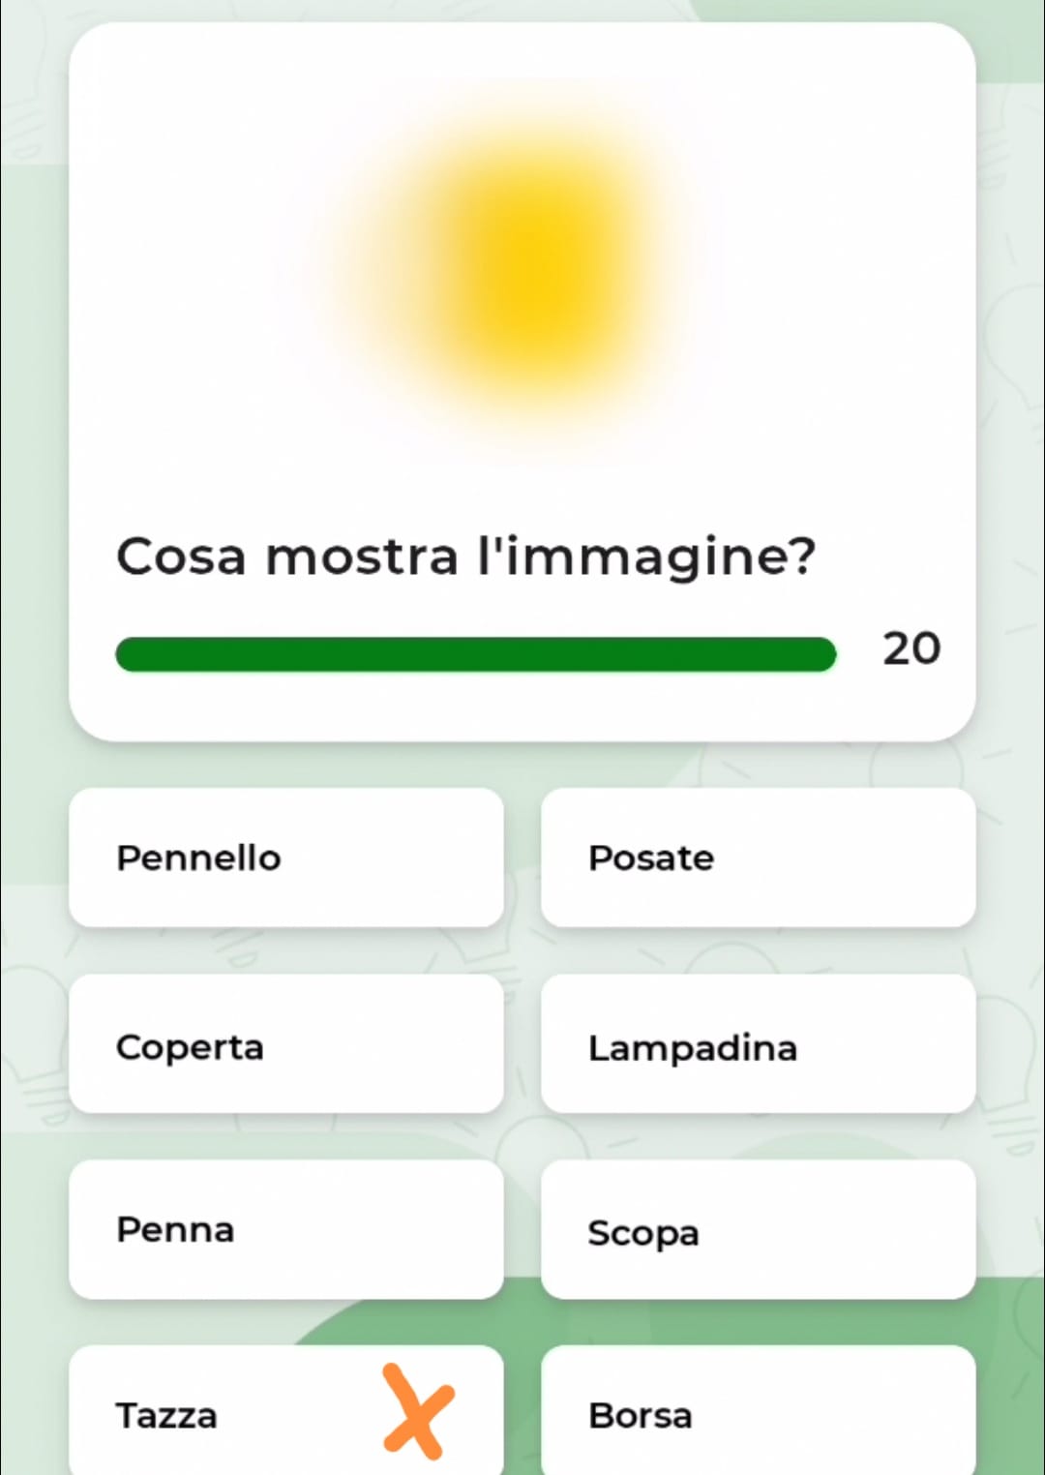Pick Borsa as the answer
Viewport: 1045px width, 1475px height.
[758, 1413]
